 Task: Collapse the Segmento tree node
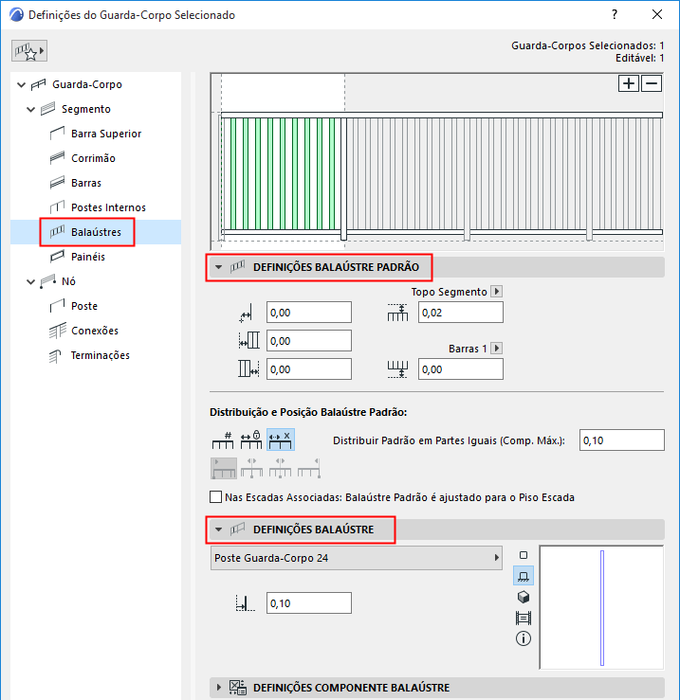tap(30, 109)
